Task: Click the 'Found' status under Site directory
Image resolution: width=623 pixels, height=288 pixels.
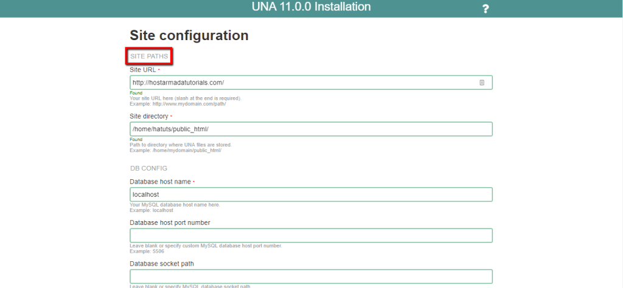Action: [x=136, y=140]
